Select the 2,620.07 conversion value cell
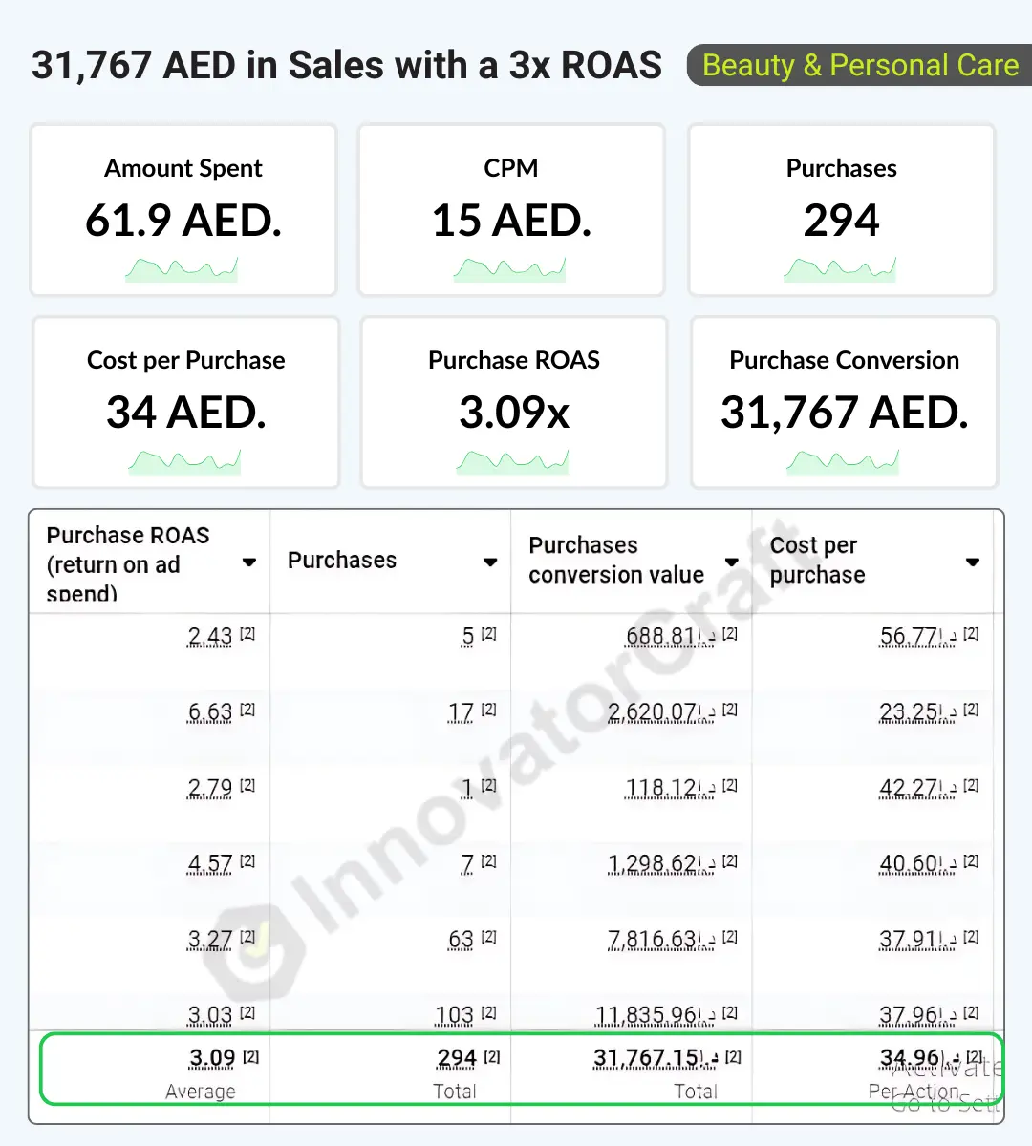 (x=661, y=712)
